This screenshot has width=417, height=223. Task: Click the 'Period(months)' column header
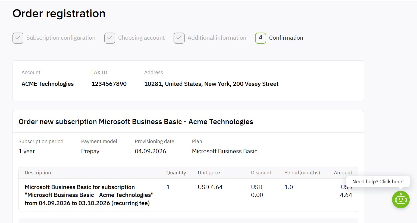(302, 173)
